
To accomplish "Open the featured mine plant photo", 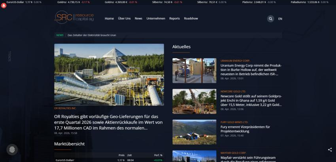I will (109, 74).
